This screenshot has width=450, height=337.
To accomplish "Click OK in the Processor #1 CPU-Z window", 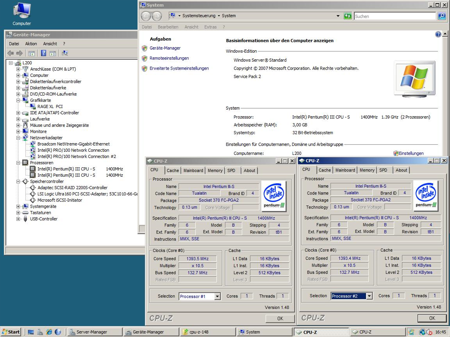I will click(280, 319).
